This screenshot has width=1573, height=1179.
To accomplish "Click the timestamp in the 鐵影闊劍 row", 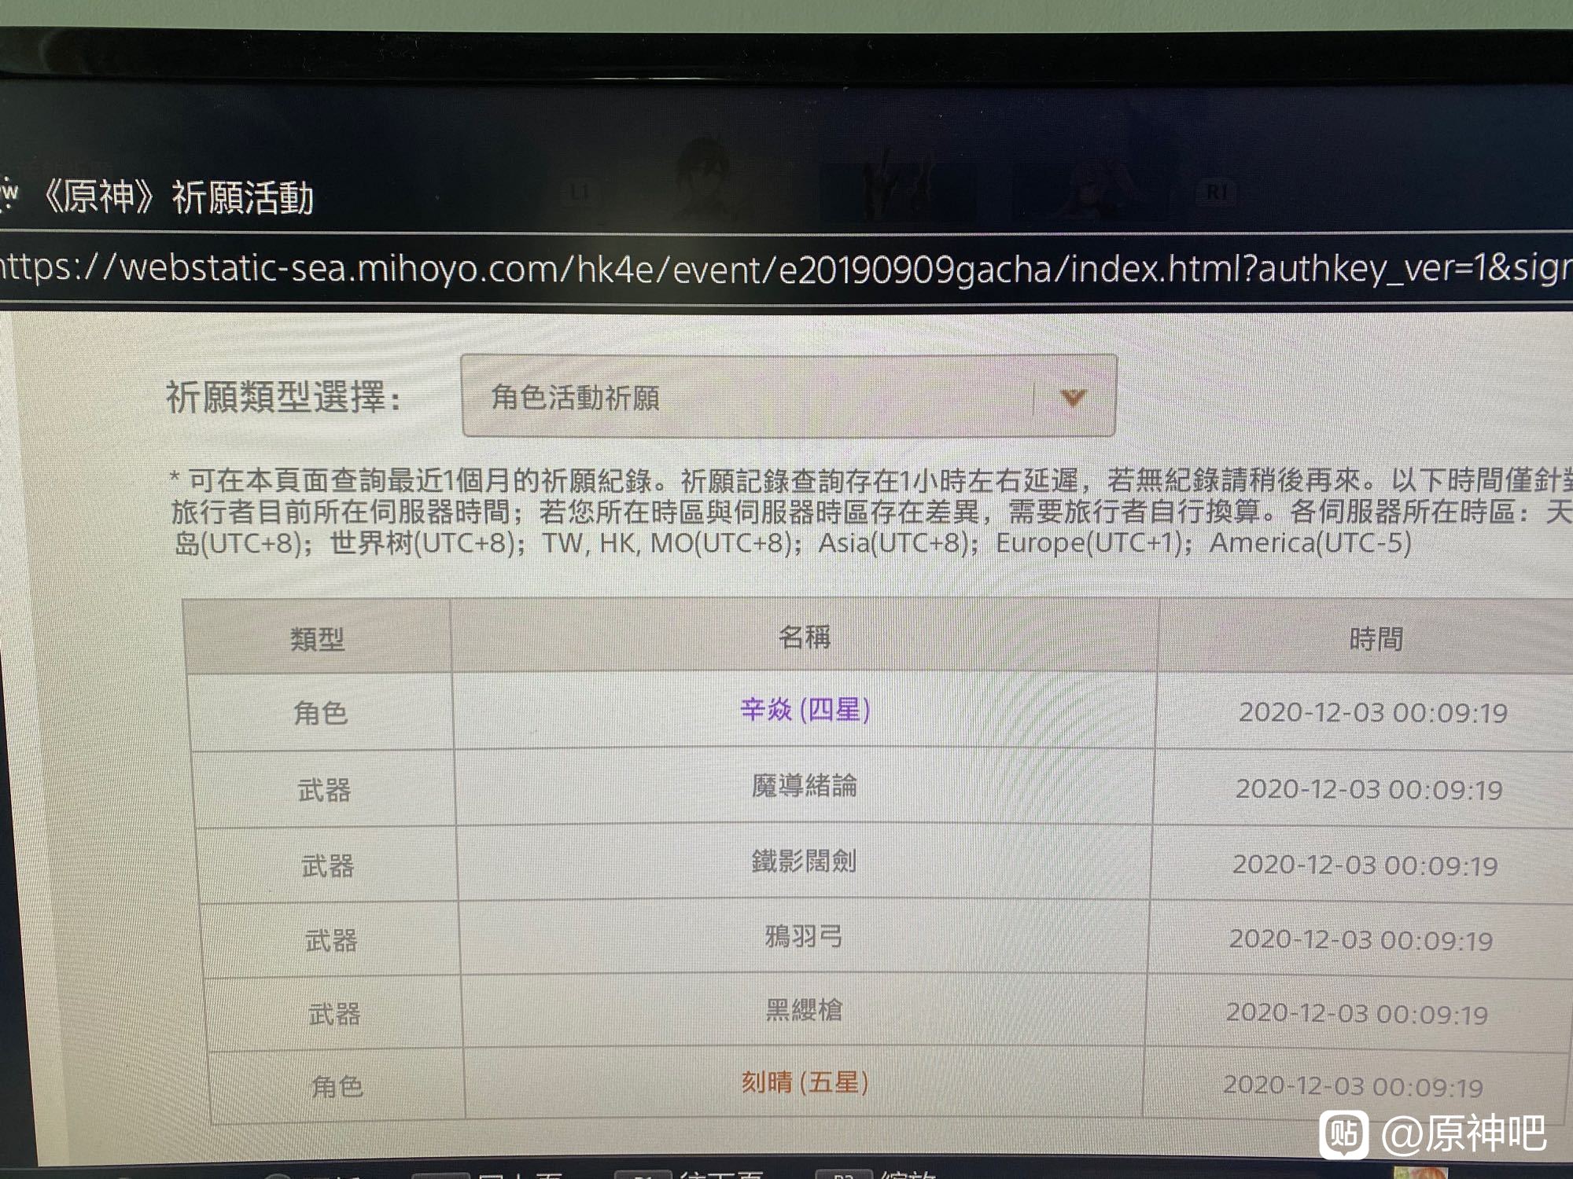I will (x=1365, y=865).
